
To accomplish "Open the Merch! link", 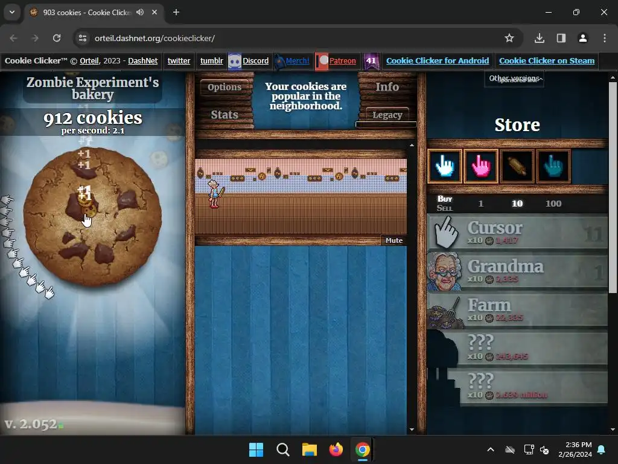I will click(x=298, y=61).
